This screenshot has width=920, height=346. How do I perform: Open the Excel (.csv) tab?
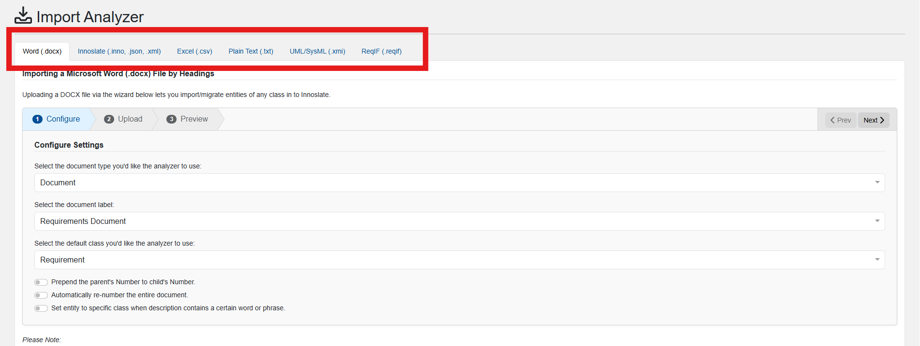pos(194,51)
